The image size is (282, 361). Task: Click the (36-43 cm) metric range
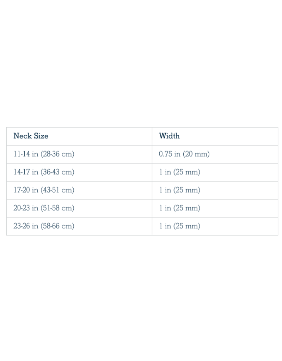pos(57,172)
